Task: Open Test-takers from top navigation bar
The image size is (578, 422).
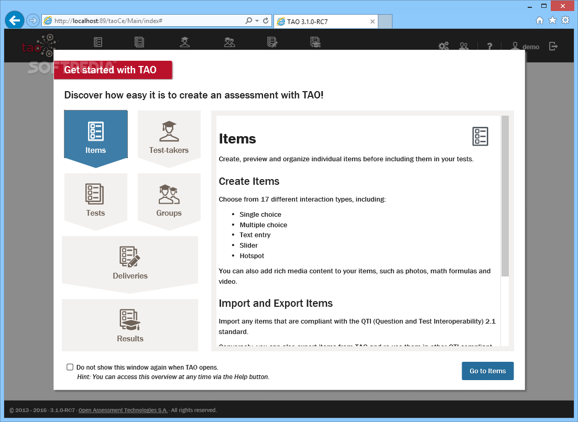Action: [184, 42]
